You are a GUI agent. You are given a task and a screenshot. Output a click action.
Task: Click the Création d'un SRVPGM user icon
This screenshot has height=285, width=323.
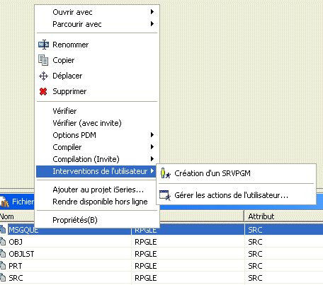pyautogui.click(x=165, y=173)
